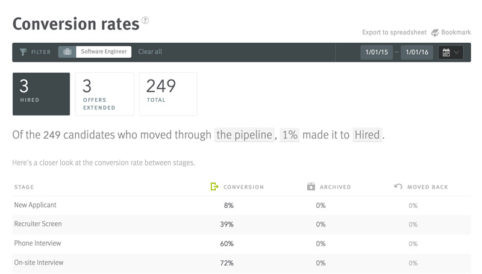
Task: Click the Phone Interview stage row
Action: click(37, 243)
